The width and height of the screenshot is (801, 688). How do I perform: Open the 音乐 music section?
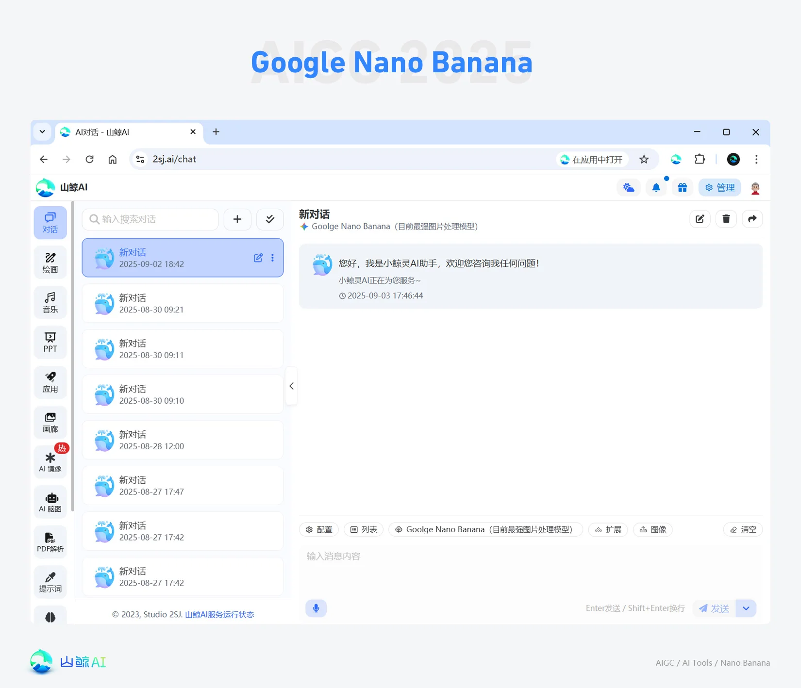coord(50,303)
